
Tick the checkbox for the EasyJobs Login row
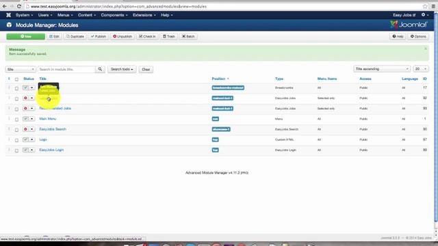(16, 150)
